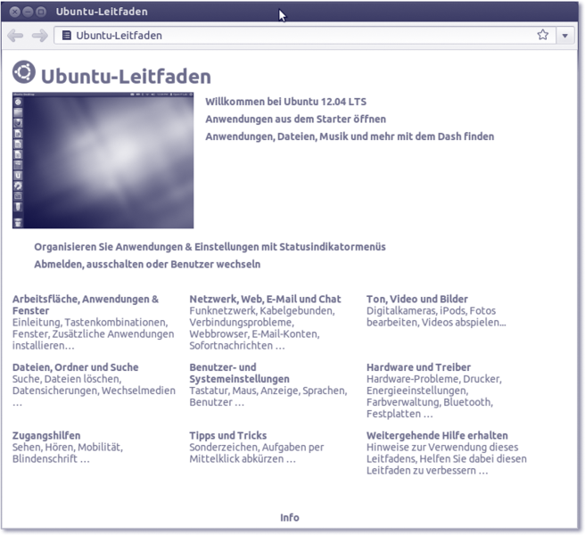The image size is (585, 535).
Task: Click the back navigation arrow
Action: 15,36
